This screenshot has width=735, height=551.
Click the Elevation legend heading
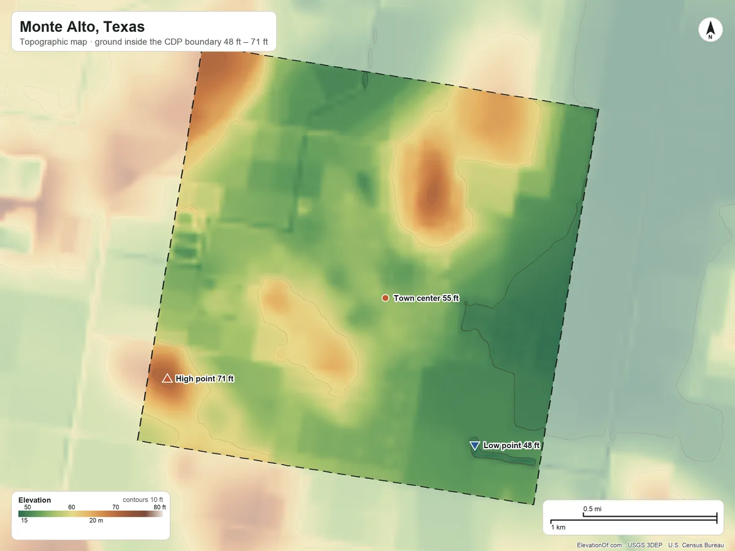click(x=35, y=500)
